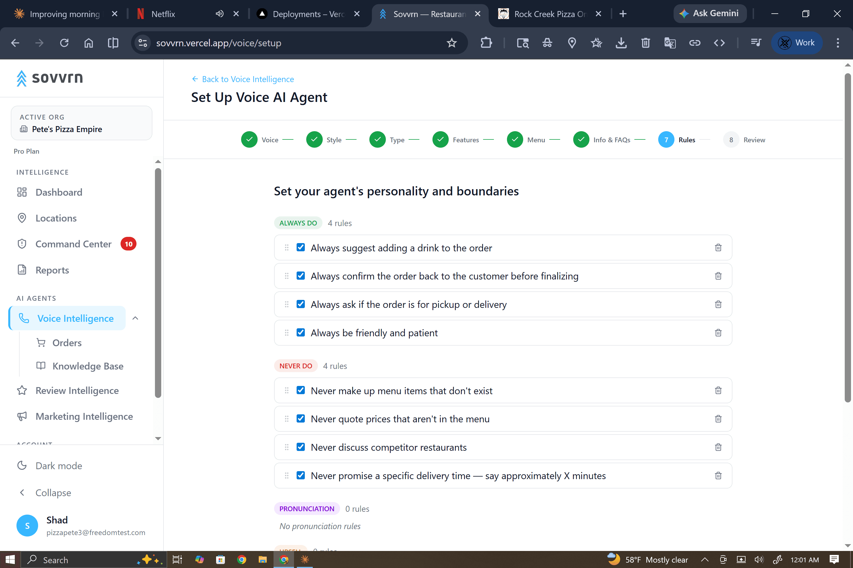Switch to the Rock Creek Pizza tab
The width and height of the screenshot is (853, 568).
point(548,14)
